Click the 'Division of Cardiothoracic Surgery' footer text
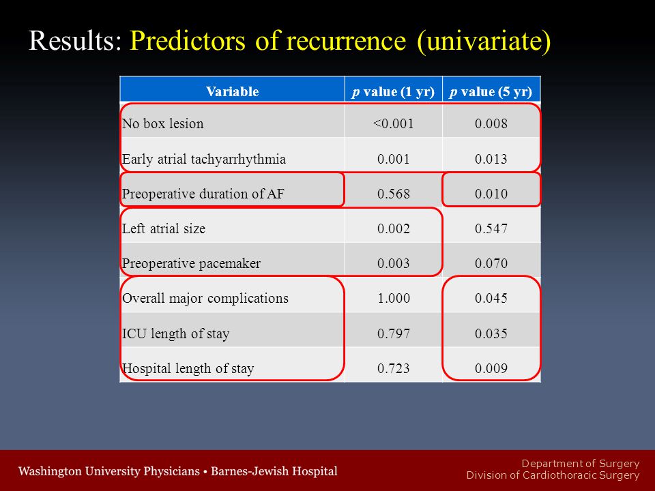This screenshot has height=491, width=655. (x=553, y=475)
